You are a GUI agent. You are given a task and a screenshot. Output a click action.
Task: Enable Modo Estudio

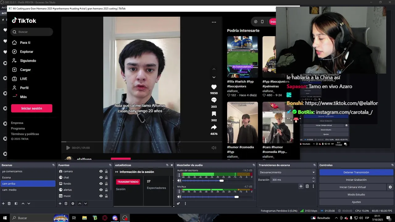click(356, 195)
